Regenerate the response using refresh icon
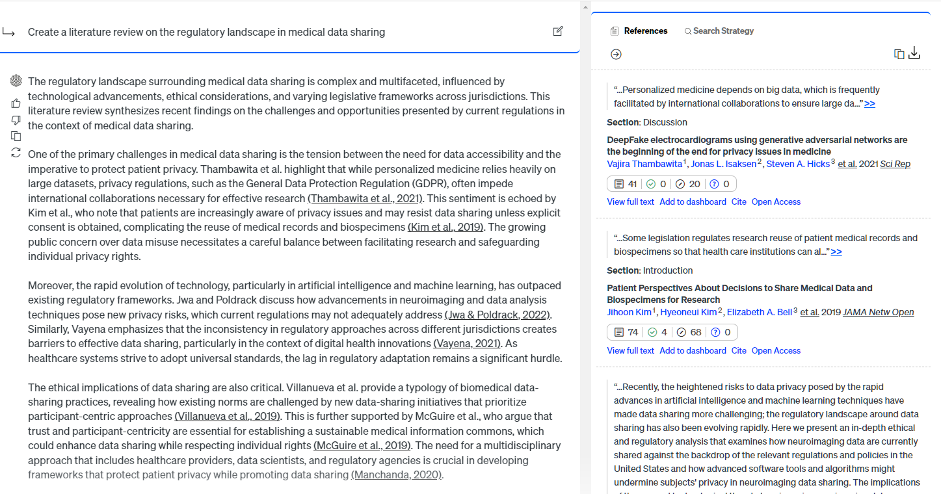The image size is (941, 494). pos(16,152)
